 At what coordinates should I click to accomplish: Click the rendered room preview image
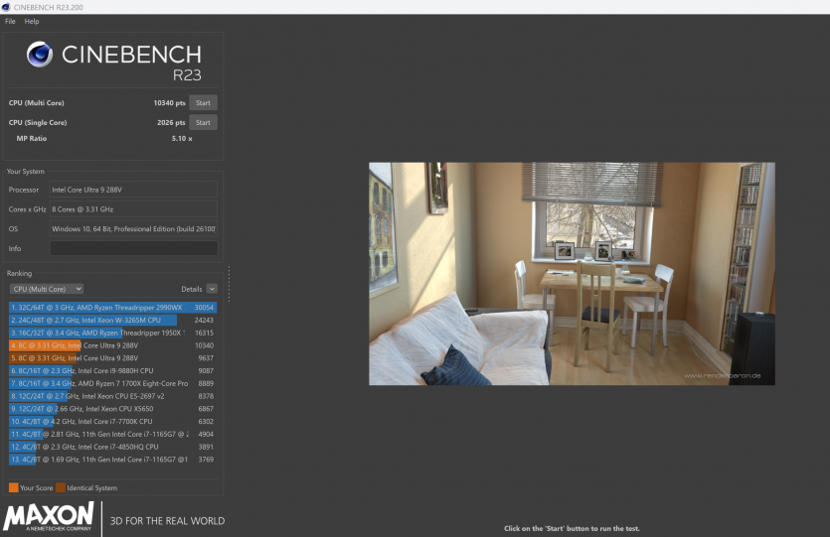572,274
